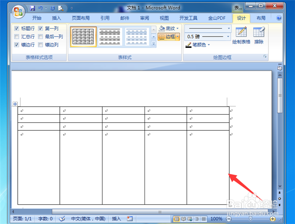
Task: Expand the 边框 borders dropdown arrow
Action: coord(178,37)
